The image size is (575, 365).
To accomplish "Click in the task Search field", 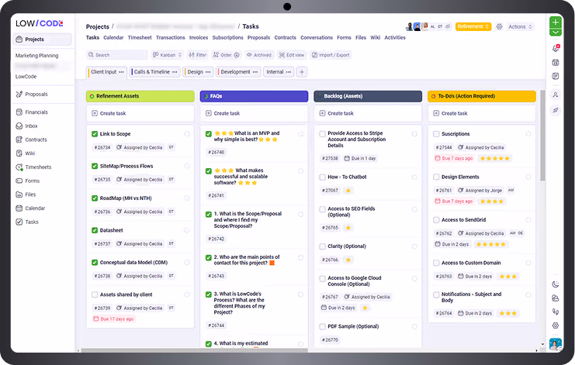I will click(x=117, y=55).
